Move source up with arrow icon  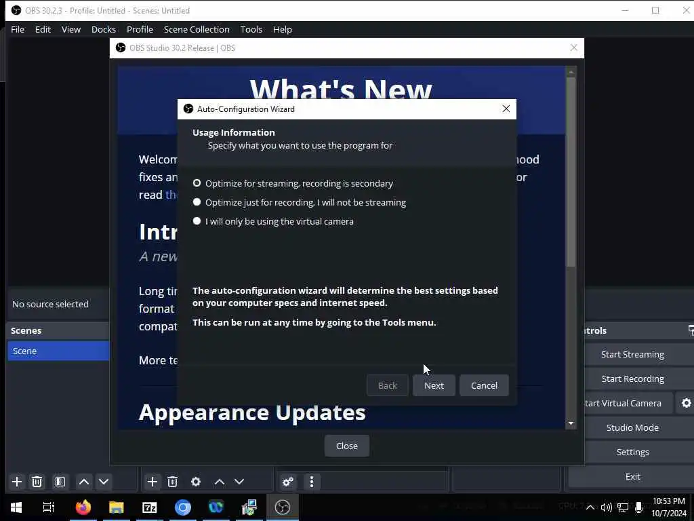219,482
